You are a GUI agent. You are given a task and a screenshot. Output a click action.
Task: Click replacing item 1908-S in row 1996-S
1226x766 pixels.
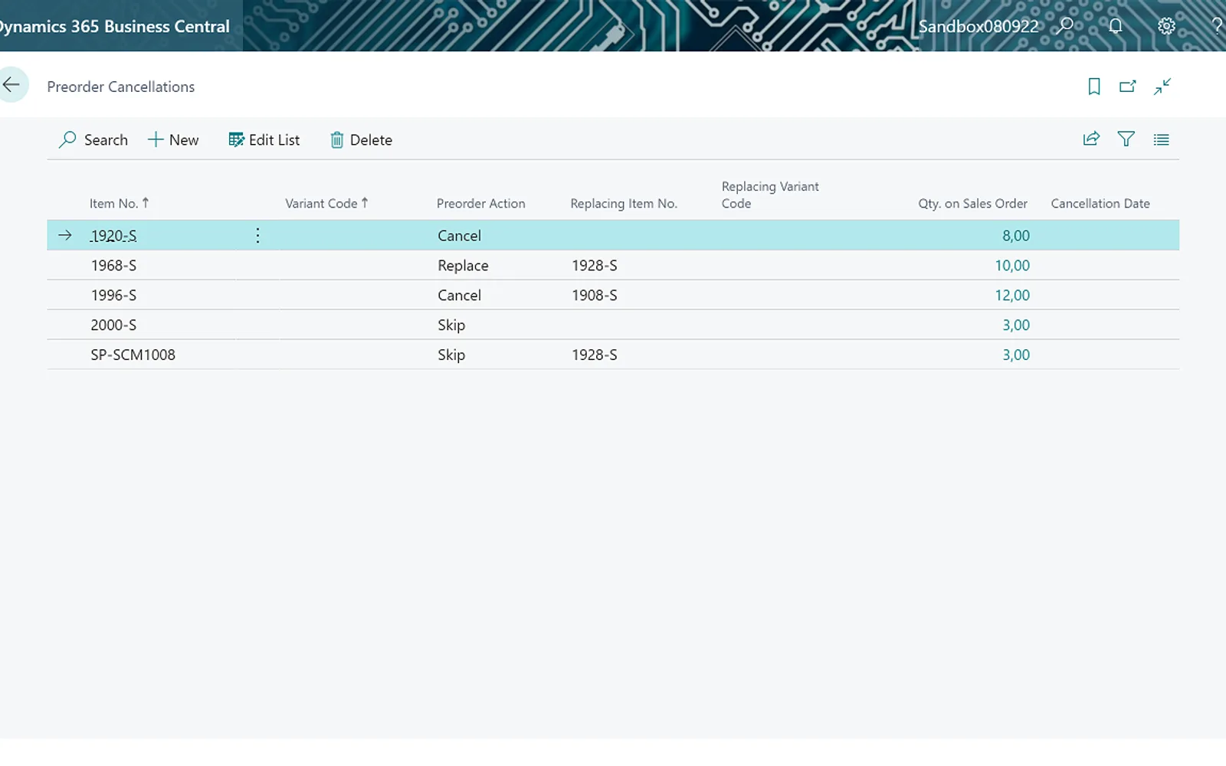click(x=595, y=295)
